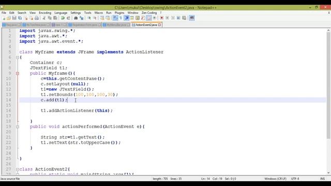Click the Stop Recording macro icon
The width and height of the screenshot is (331, 186).
pyautogui.click(x=167, y=18)
